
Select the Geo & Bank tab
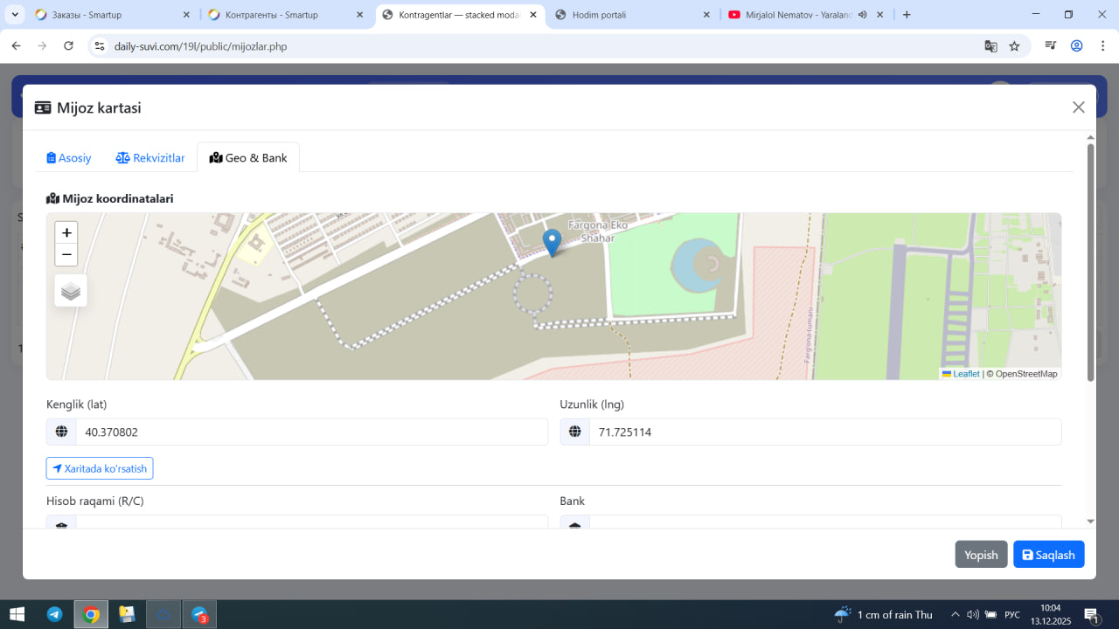(248, 158)
